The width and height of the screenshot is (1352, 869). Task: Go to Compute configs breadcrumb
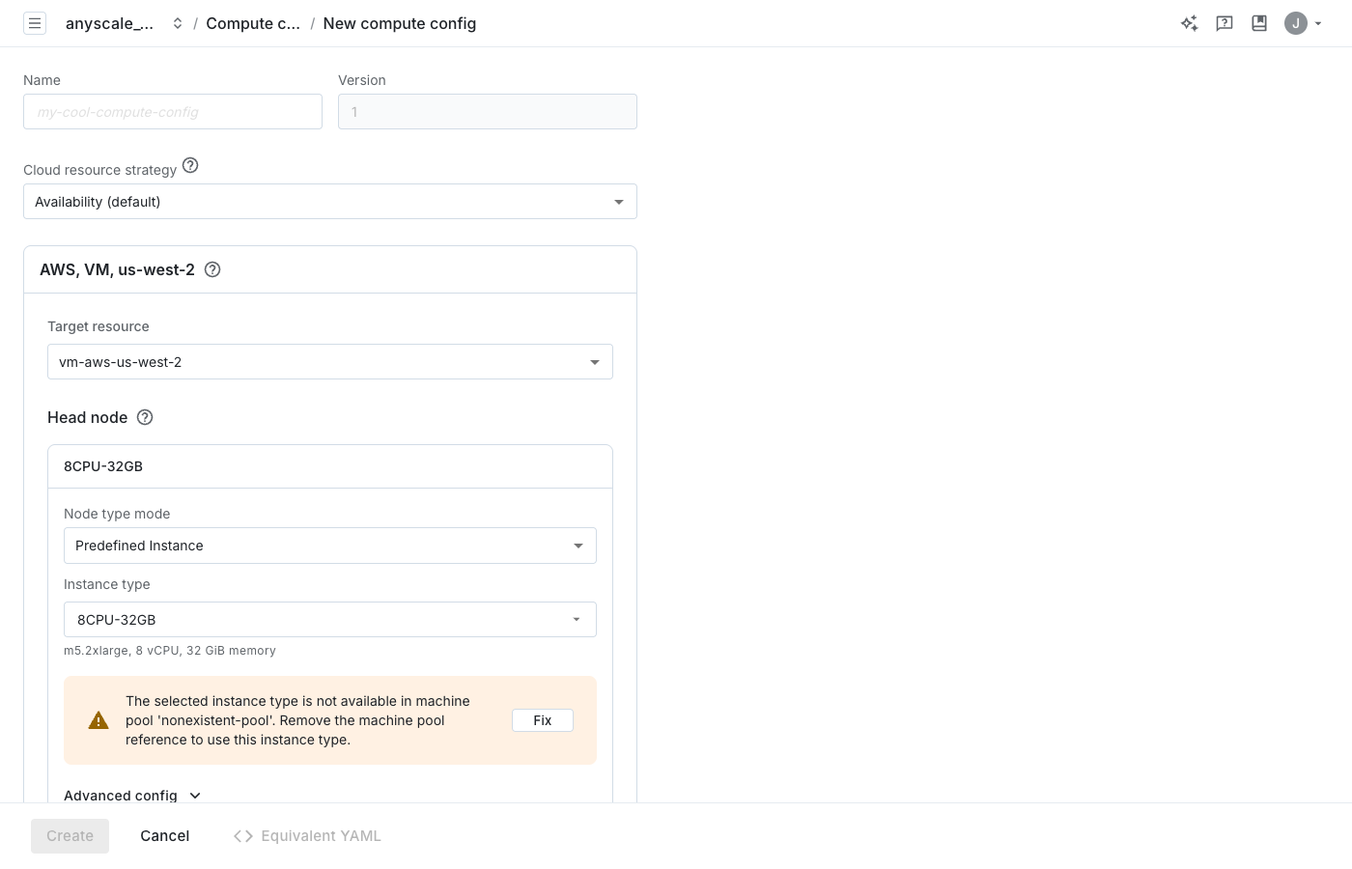(x=253, y=23)
